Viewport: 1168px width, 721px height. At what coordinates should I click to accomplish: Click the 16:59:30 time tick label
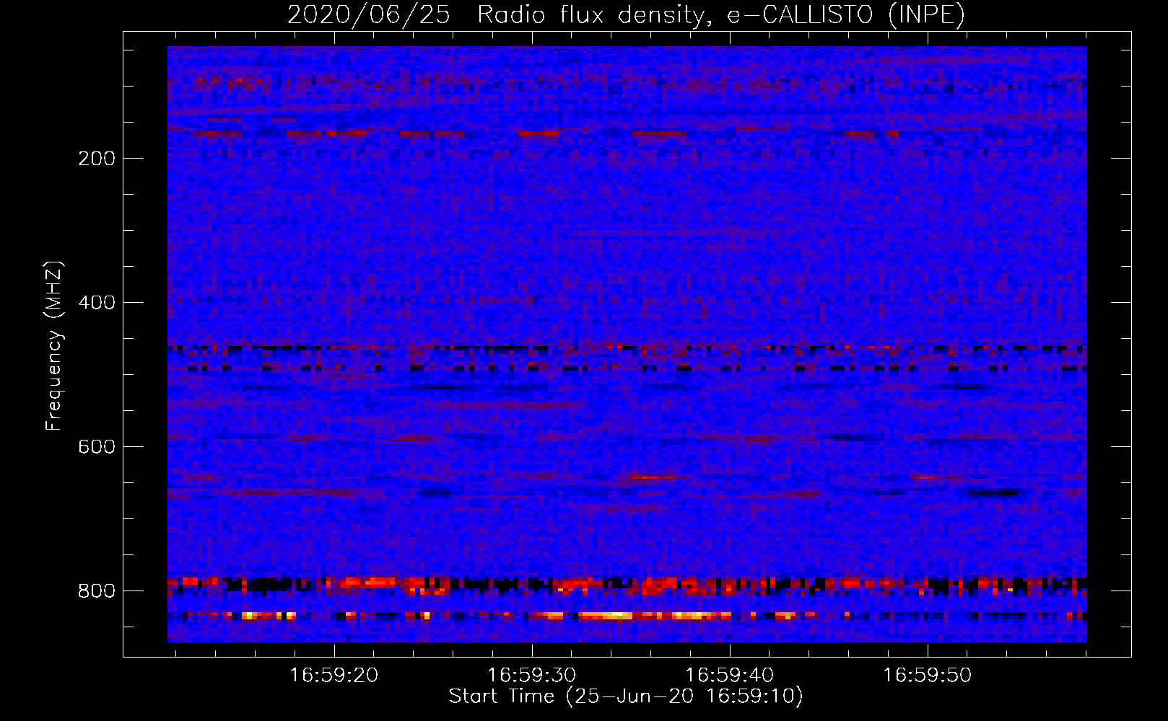coord(532,676)
